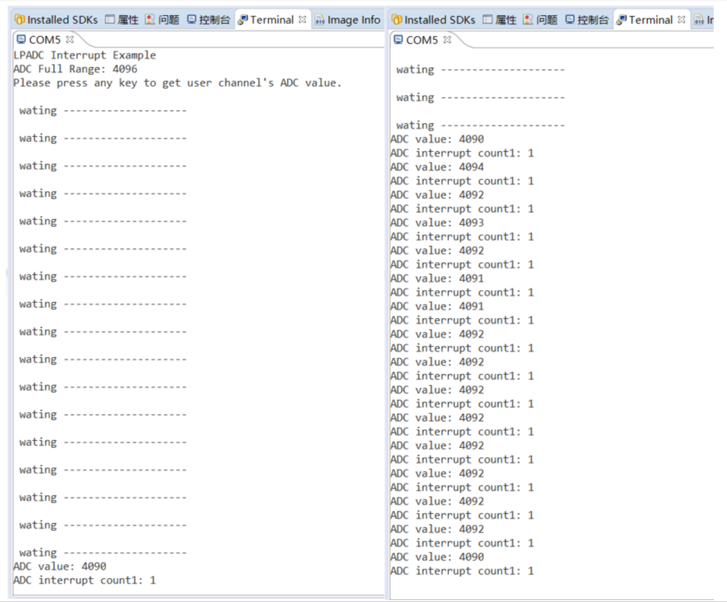The image size is (727, 602).
Task: Click the 控制台 monitor icon in left panel
Action: [x=192, y=20]
